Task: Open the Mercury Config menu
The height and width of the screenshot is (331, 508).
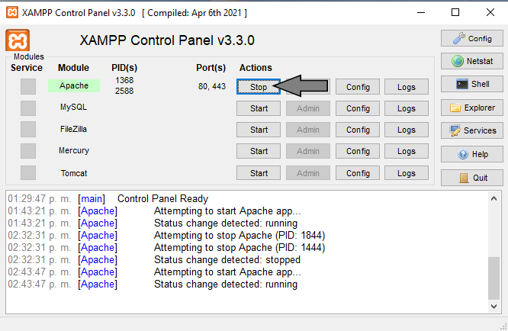Action: 358,151
